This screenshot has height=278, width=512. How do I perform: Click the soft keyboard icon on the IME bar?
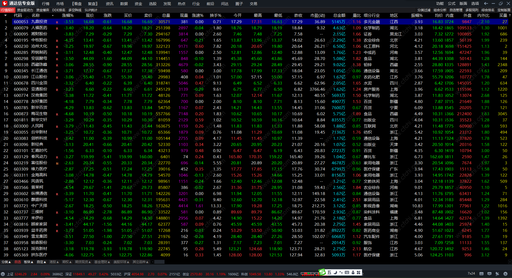347,272
